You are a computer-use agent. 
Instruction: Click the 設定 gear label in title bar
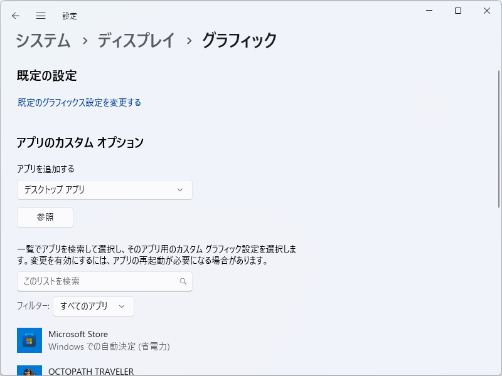pyautogui.click(x=70, y=16)
